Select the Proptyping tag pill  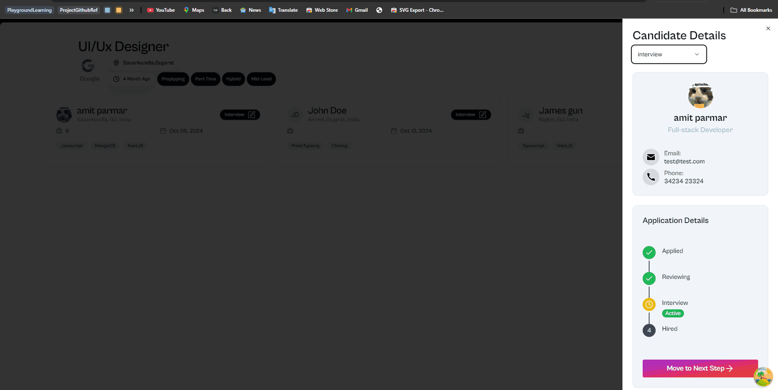tap(173, 79)
